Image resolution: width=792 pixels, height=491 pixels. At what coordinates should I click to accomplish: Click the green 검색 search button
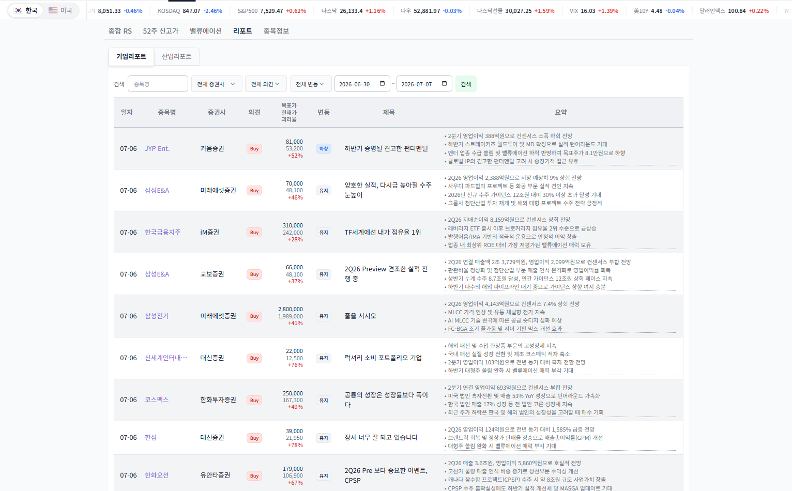pos(466,84)
